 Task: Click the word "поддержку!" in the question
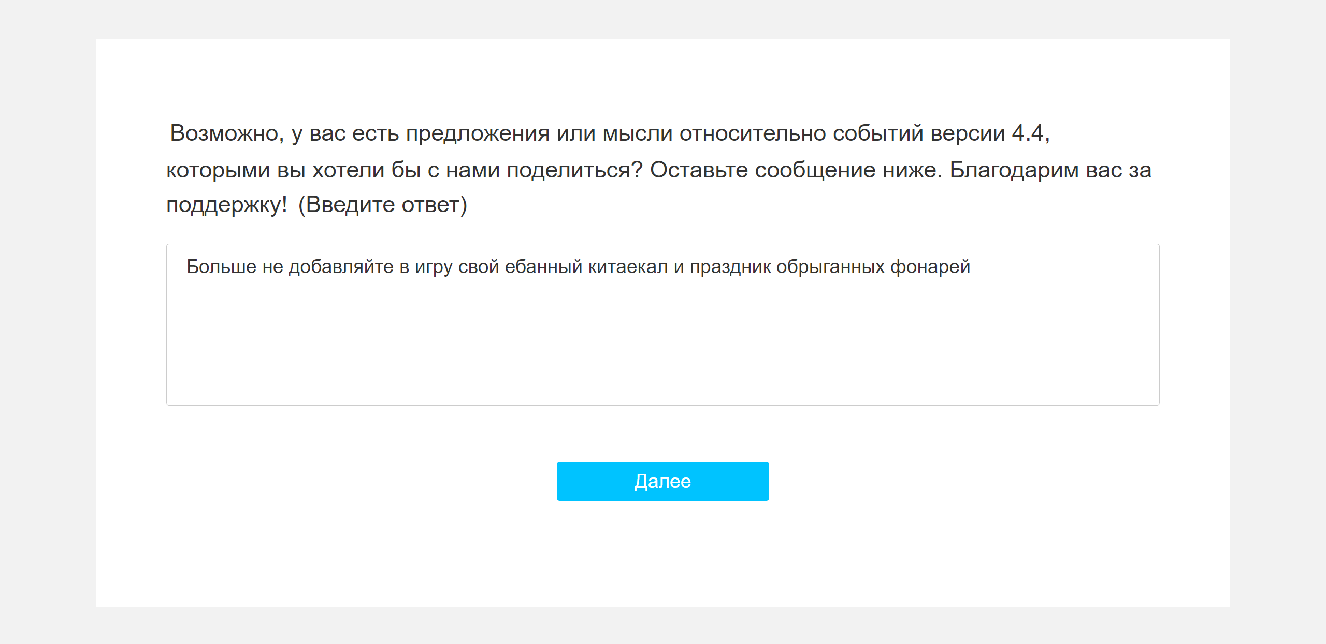[x=227, y=205]
